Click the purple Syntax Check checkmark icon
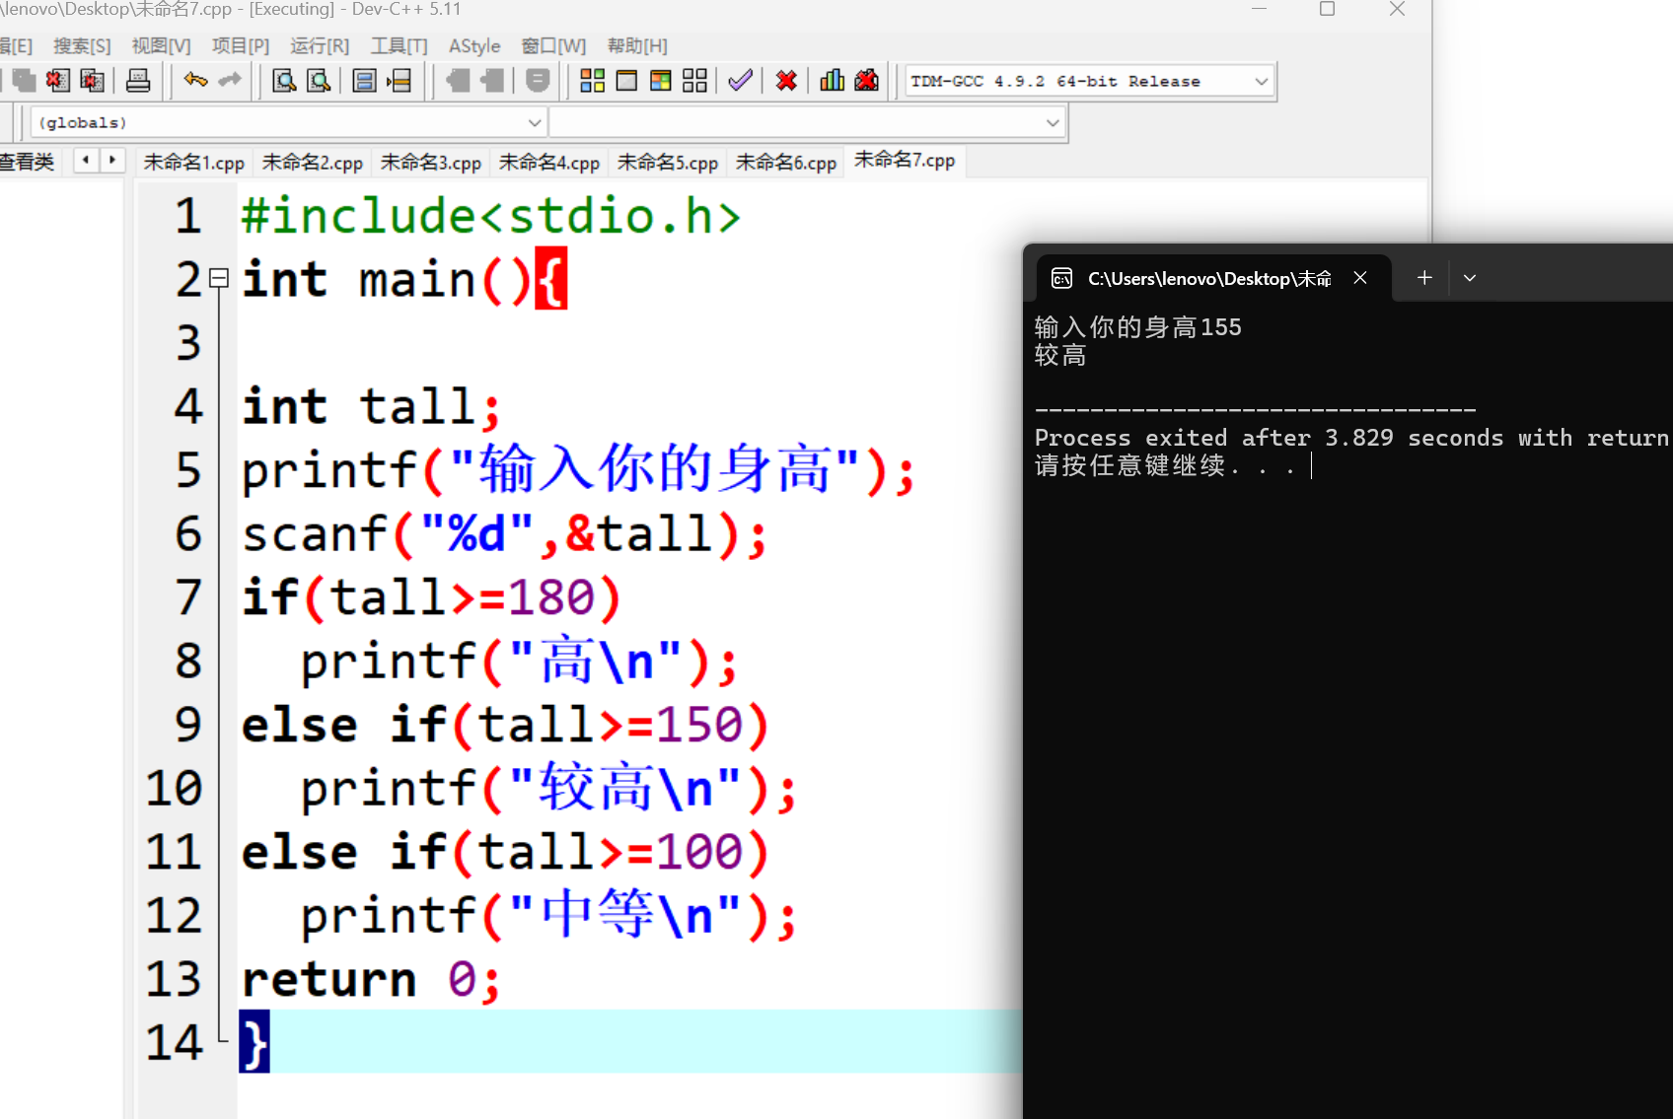1673x1119 pixels. point(741,81)
